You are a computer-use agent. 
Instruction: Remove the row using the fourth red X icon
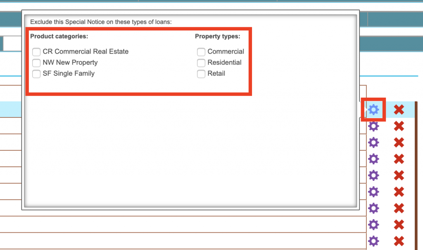click(x=399, y=159)
